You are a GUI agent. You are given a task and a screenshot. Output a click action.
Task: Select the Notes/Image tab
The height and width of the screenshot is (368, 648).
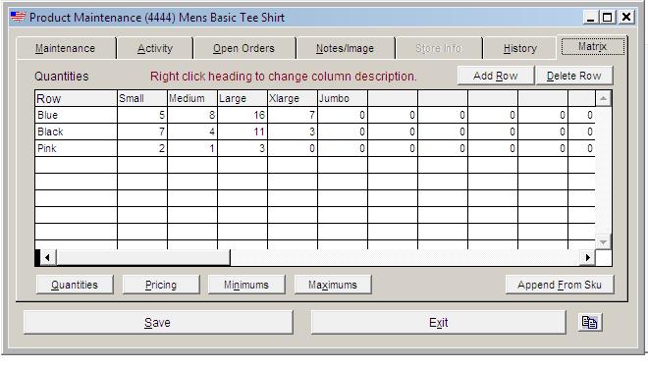[345, 48]
